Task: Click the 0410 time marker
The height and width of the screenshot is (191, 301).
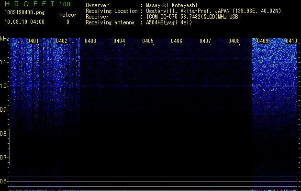Action: pyautogui.click(x=291, y=41)
